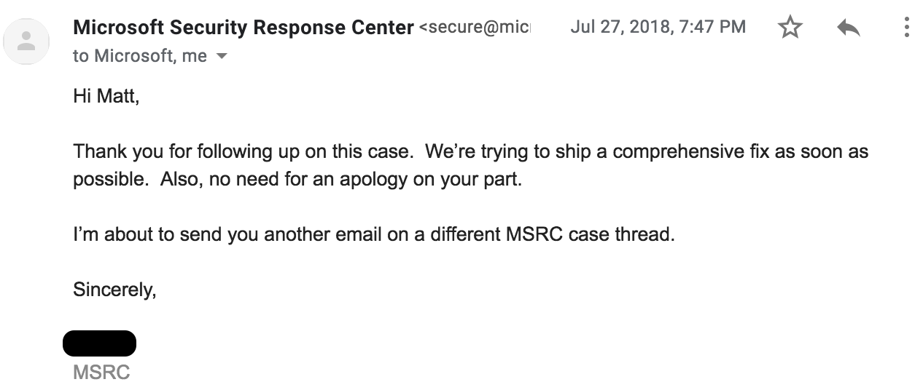Click the "Hi Matt," greeting line
This screenshot has height=390, width=923.
click(106, 95)
